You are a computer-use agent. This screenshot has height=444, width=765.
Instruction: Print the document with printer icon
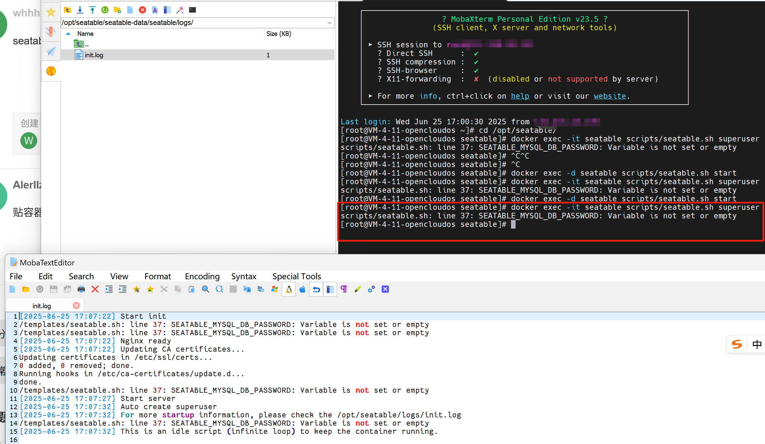tap(81, 289)
